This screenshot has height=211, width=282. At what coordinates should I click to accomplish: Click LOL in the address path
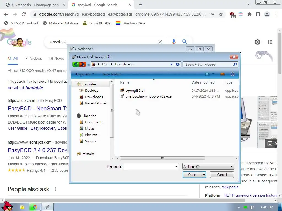pyautogui.click(x=105, y=64)
